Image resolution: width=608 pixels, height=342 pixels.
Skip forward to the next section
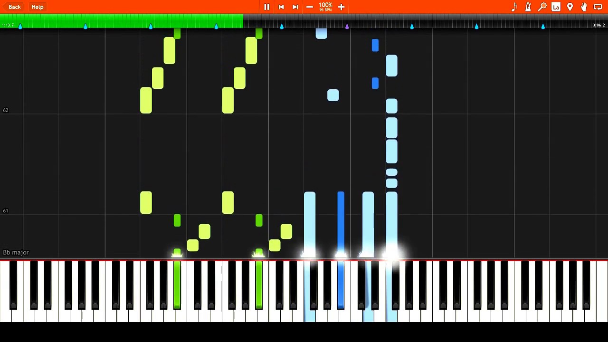pos(295,7)
